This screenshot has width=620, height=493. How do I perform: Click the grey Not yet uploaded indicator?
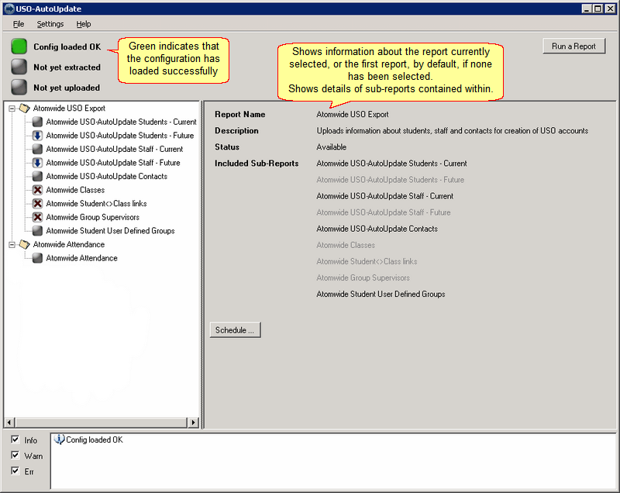coord(19,88)
